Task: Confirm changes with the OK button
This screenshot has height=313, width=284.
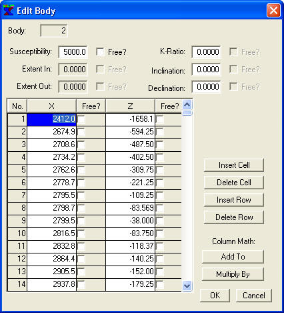Action: point(215,296)
